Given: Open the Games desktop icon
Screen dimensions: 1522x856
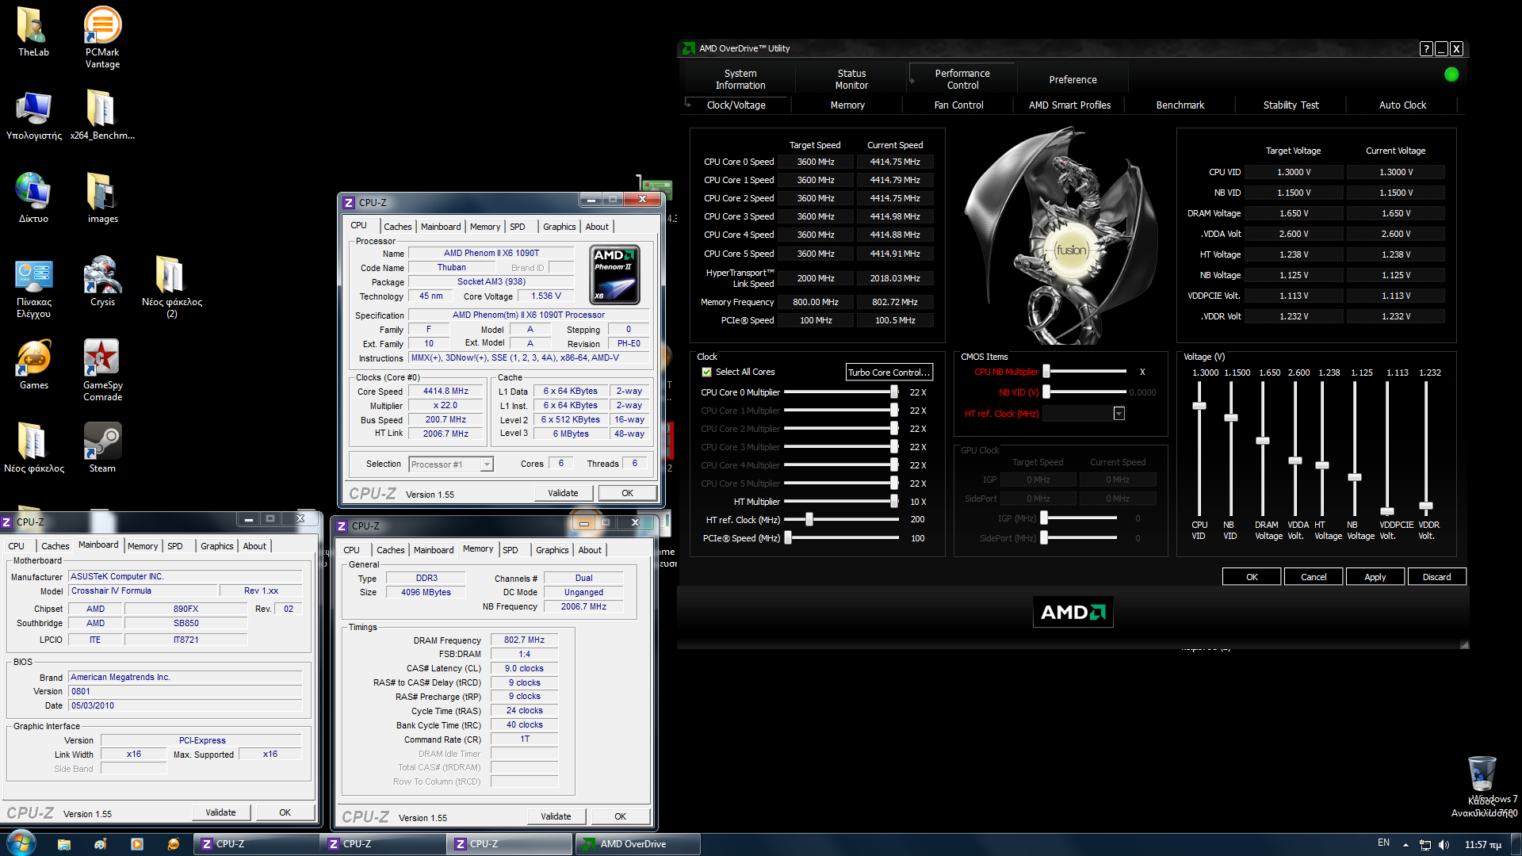Looking at the screenshot, I should point(33,365).
